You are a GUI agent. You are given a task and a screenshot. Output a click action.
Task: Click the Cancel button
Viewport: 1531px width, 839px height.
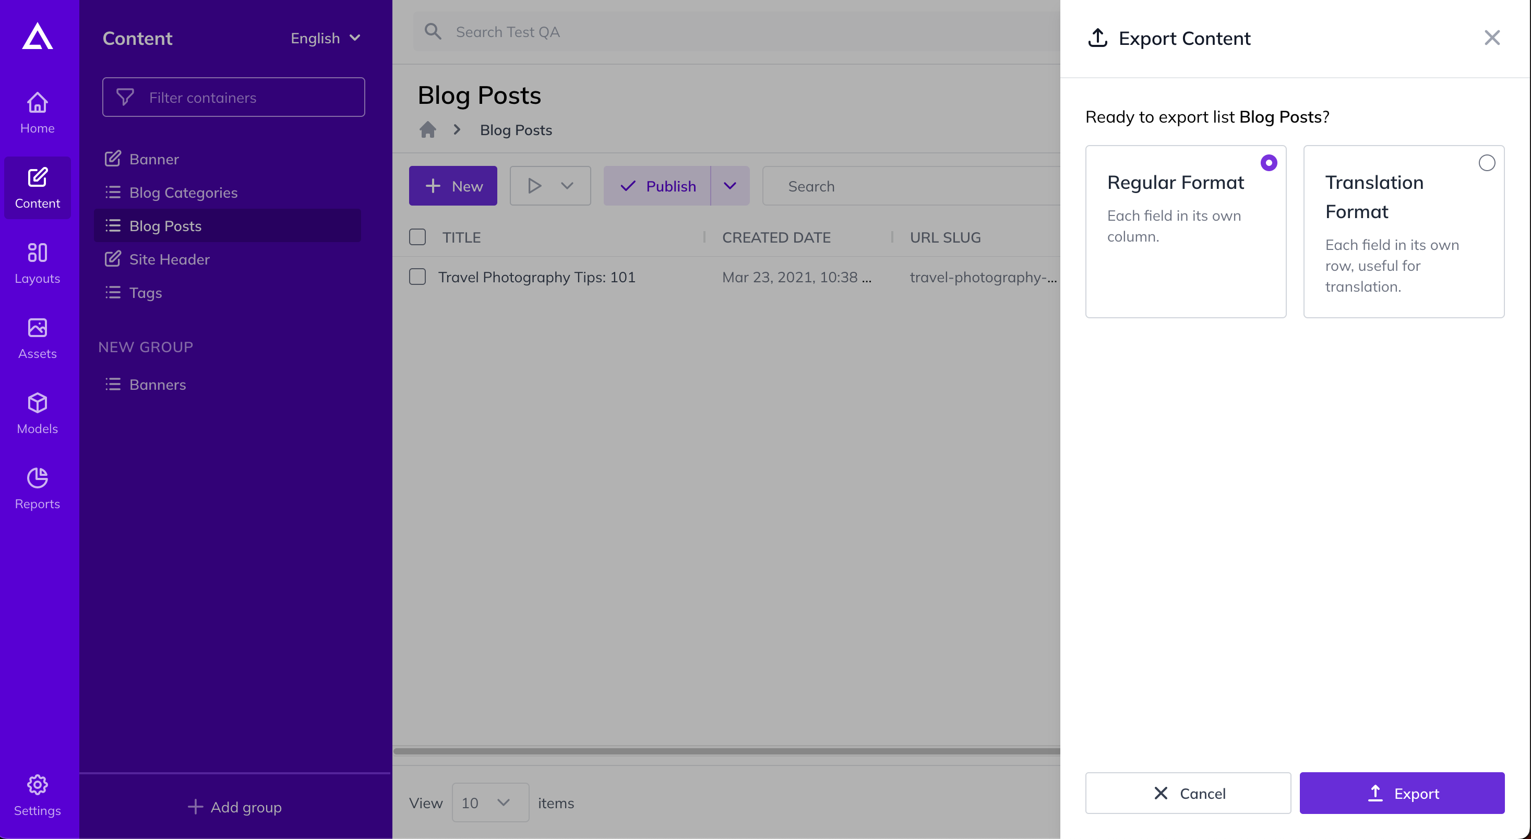[x=1188, y=793]
